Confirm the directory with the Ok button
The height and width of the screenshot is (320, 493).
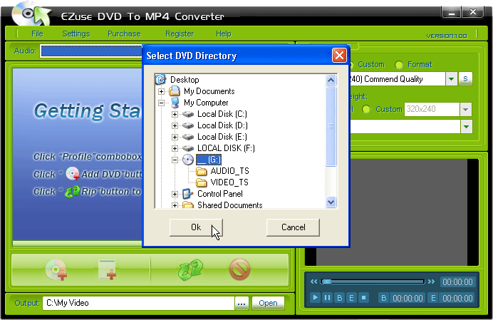pos(196,227)
